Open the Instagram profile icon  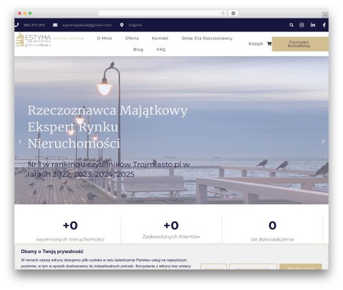click(x=302, y=25)
